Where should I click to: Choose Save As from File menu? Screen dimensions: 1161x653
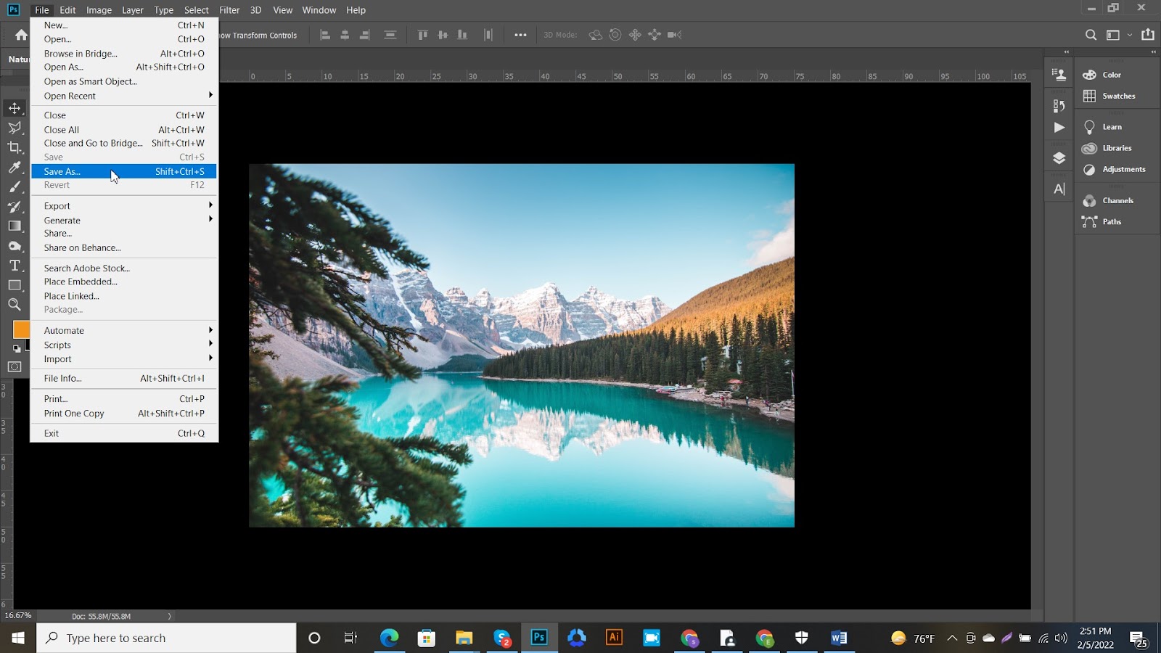click(x=124, y=171)
